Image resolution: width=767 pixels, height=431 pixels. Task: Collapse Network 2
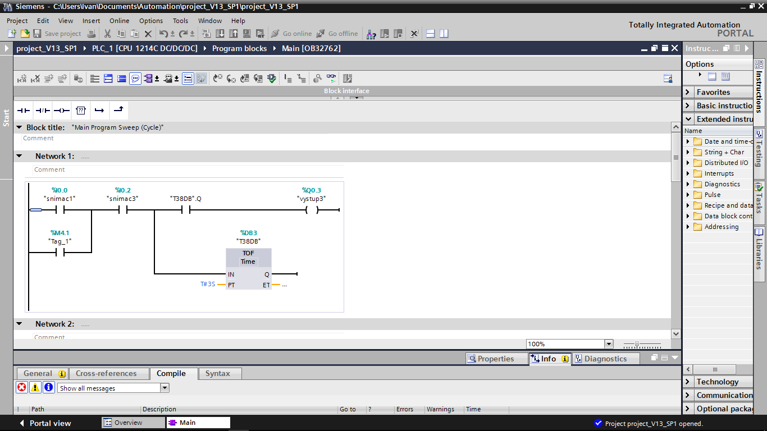[x=19, y=324]
